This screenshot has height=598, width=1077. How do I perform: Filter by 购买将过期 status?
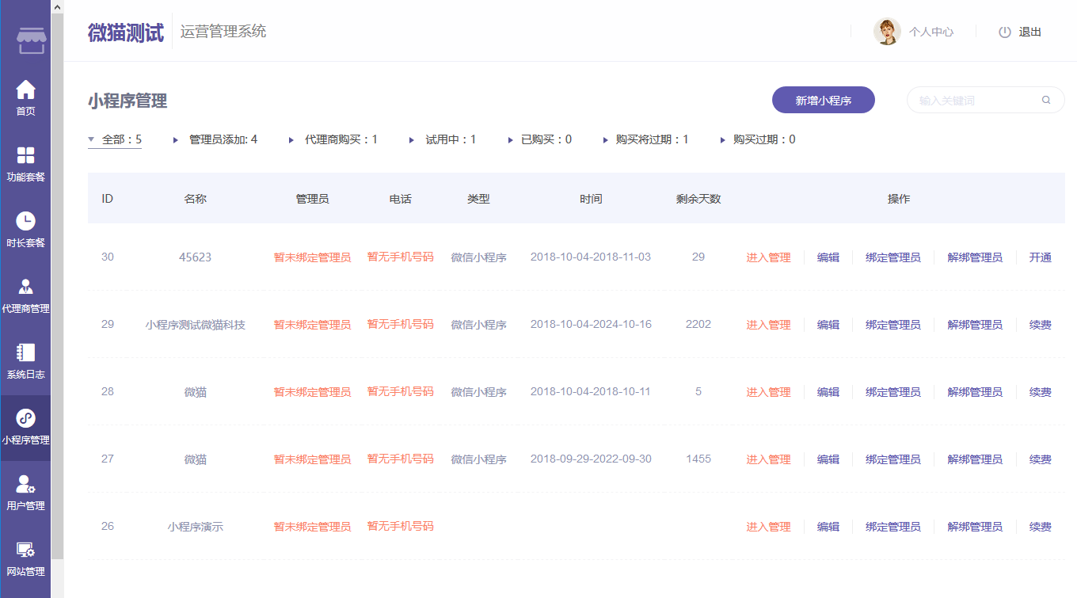point(645,140)
